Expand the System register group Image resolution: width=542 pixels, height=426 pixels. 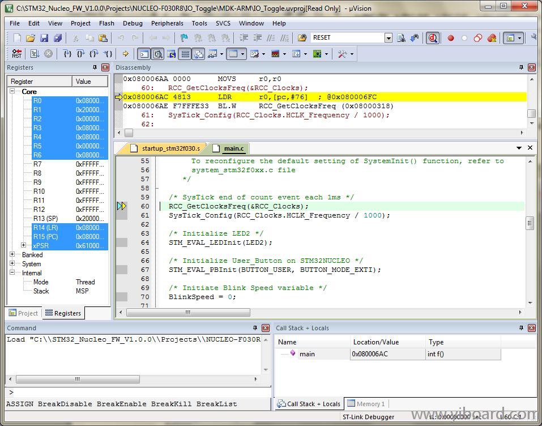point(12,263)
